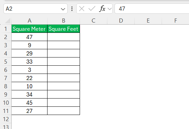This screenshot has width=189, height=129.
Task: Select column D header
Action: click(x=121, y=21)
